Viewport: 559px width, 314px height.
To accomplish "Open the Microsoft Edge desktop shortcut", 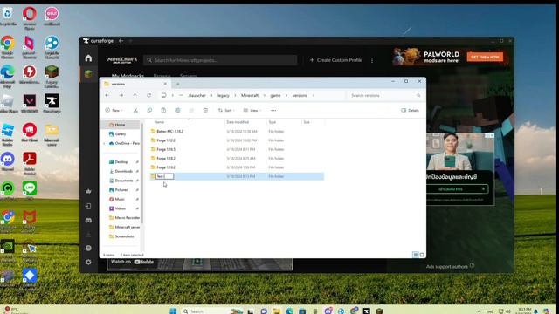I will tap(8, 76).
